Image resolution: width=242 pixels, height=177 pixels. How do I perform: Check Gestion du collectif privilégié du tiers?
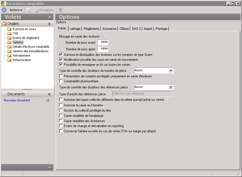(x=61, y=110)
